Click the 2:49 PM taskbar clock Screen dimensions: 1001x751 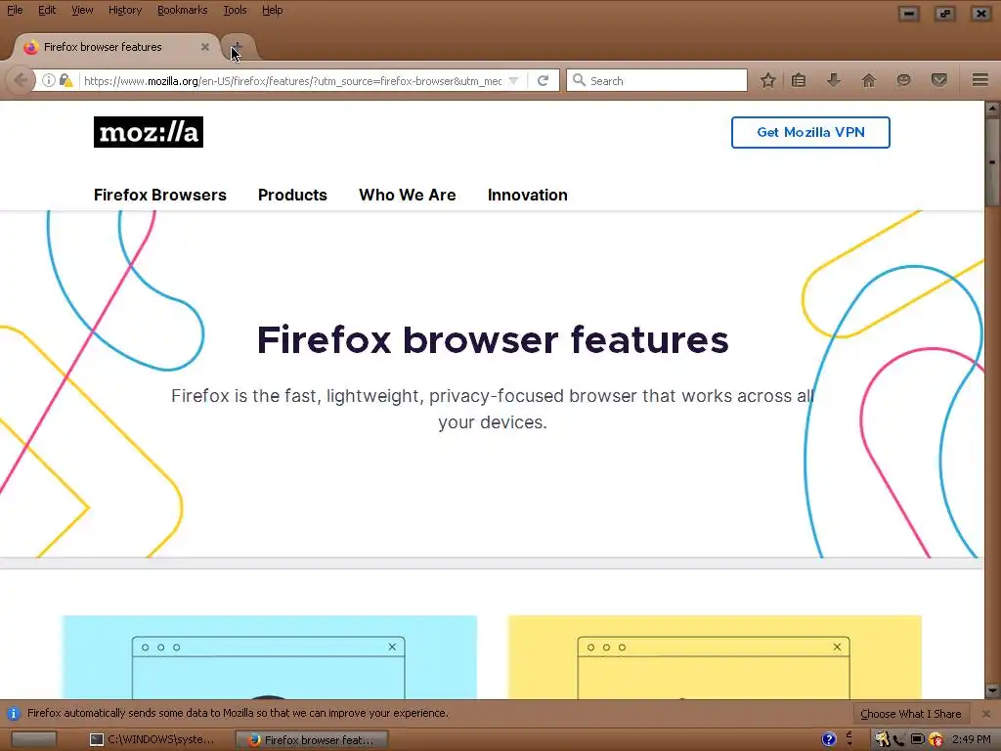[x=971, y=739]
